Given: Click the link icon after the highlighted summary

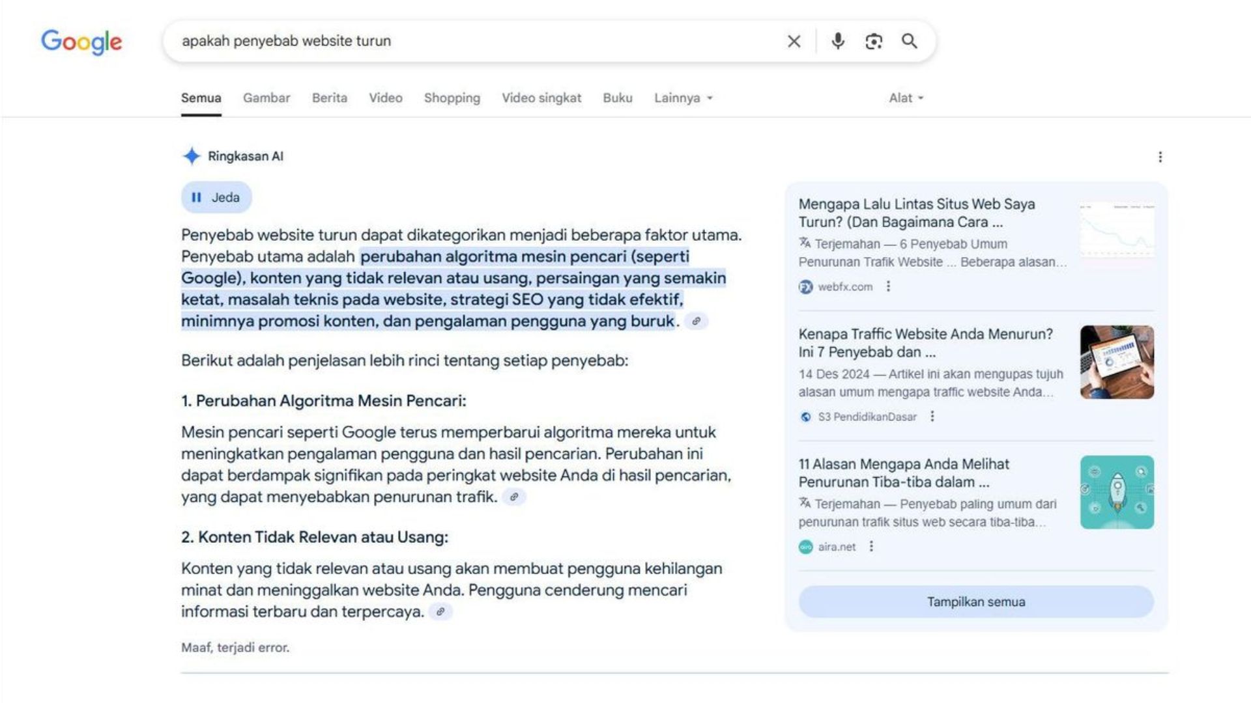Looking at the screenshot, I should pyautogui.click(x=697, y=321).
